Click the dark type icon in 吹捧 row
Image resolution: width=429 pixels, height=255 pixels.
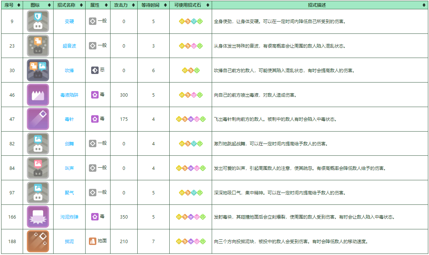(95, 70)
